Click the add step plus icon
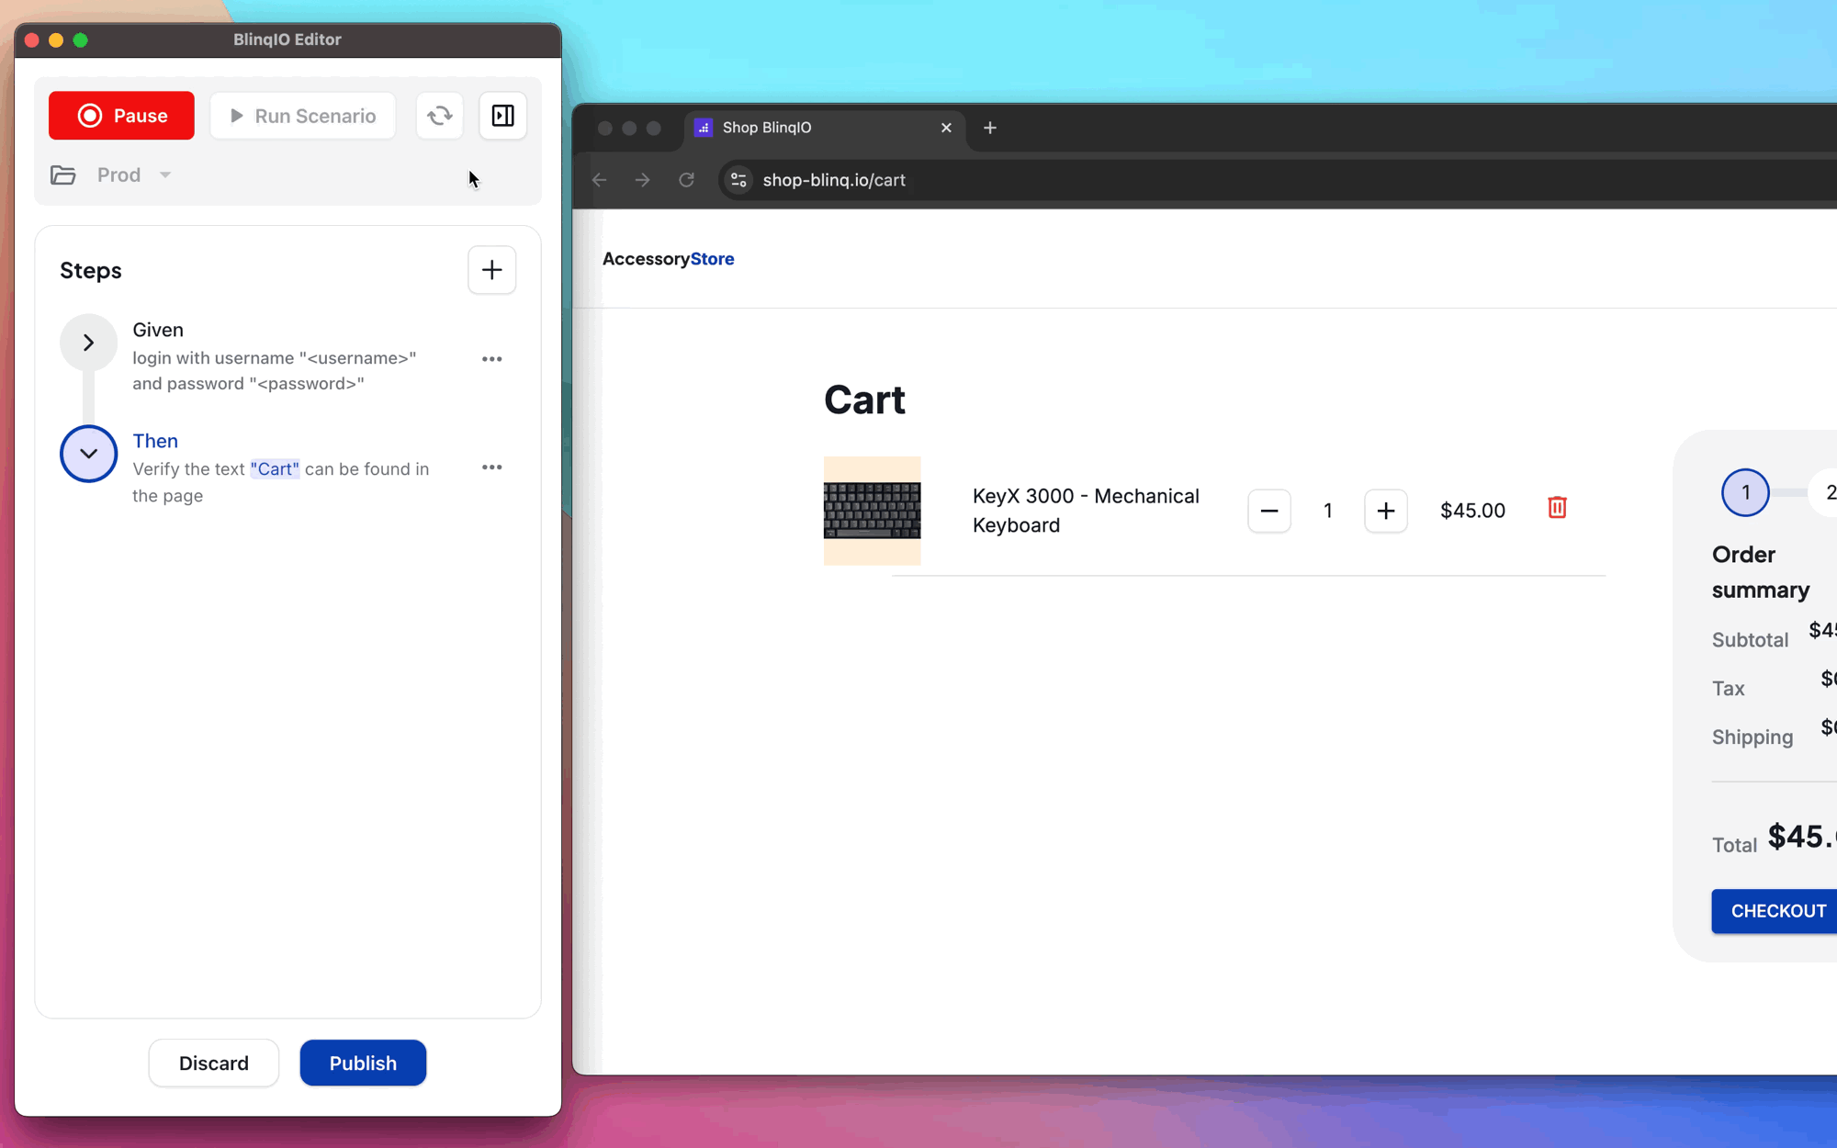 492,270
